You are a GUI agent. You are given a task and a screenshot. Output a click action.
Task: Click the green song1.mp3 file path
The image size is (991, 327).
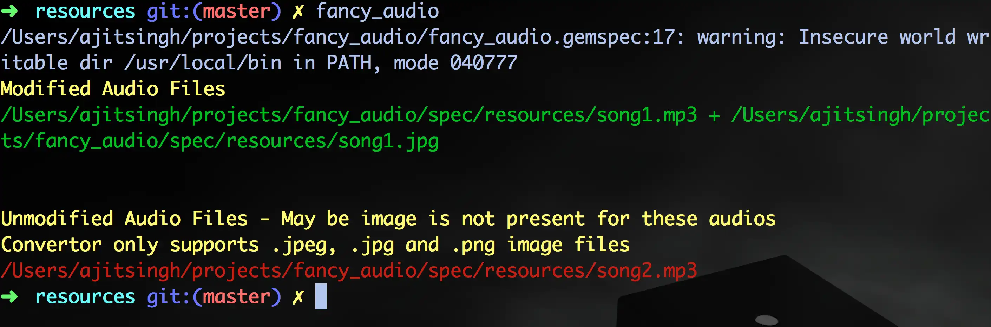click(349, 115)
